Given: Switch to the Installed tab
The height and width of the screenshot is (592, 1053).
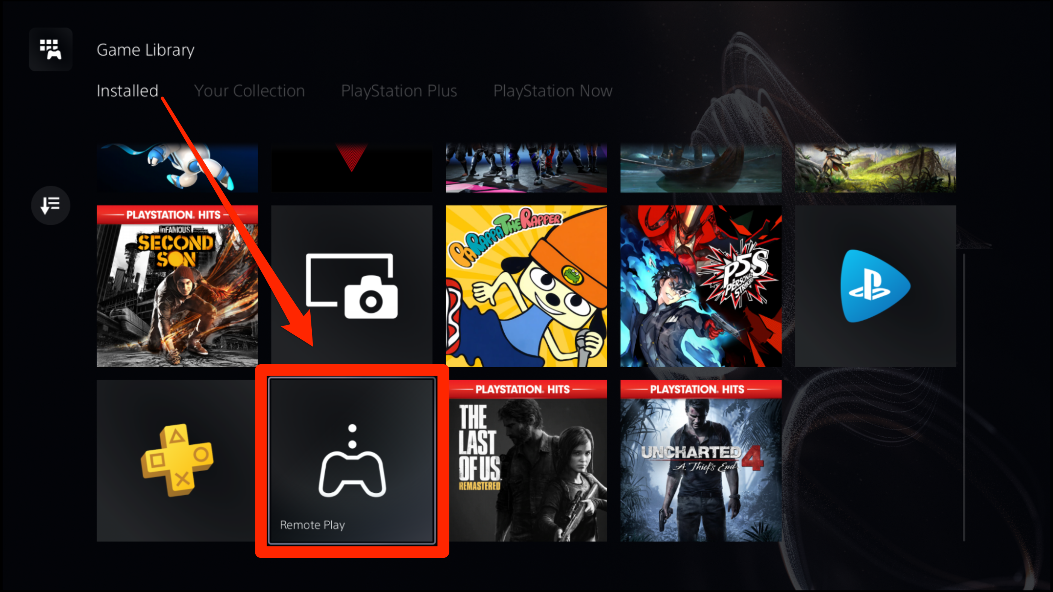Looking at the screenshot, I should click(x=128, y=90).
